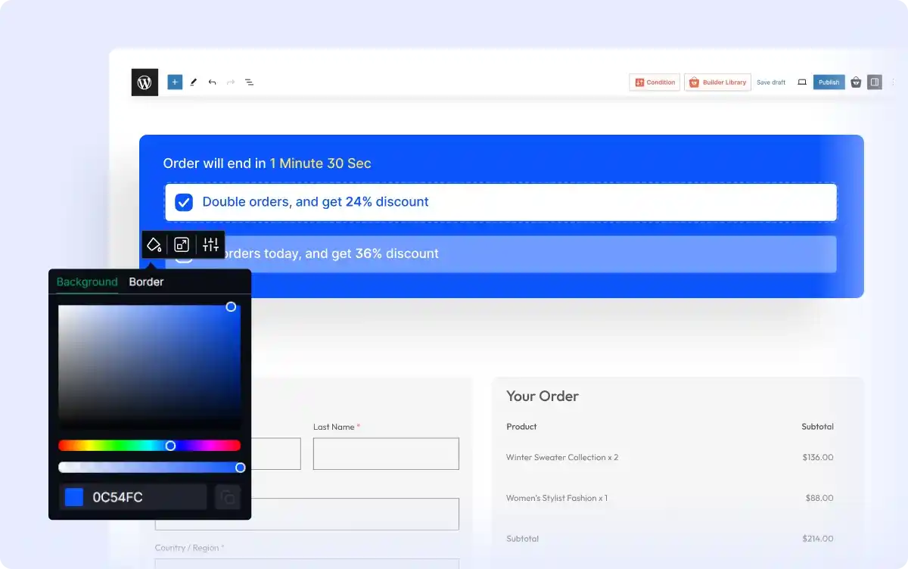The width and height of the screenshot is (908, 569).
Task: Toggle the settings sidebar panel icon
Action: 875,82
